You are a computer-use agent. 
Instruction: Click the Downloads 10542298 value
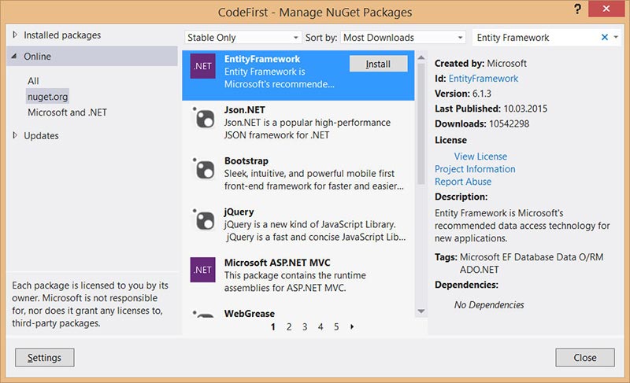pyautogui.click(x=509, y=124)
